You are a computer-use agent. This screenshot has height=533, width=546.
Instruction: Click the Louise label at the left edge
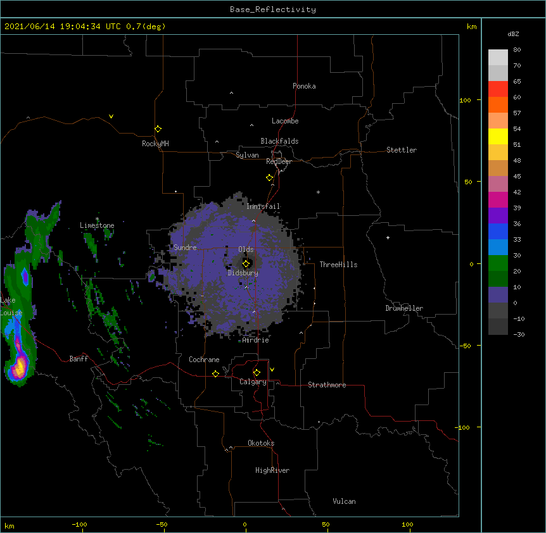coord(11,313)
